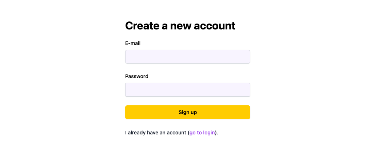Click the E-mail input field
This screenshot has width=370, height=158.
point(187,57)
